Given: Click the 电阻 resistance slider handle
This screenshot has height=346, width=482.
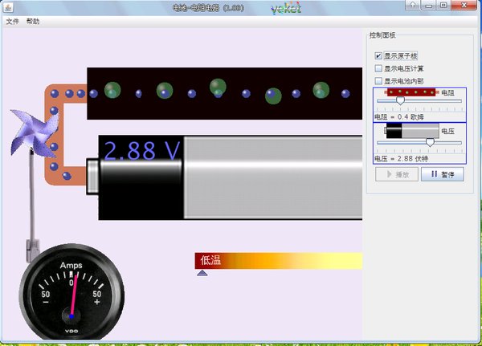Looking at the screenshot, I should click(400, 101).
